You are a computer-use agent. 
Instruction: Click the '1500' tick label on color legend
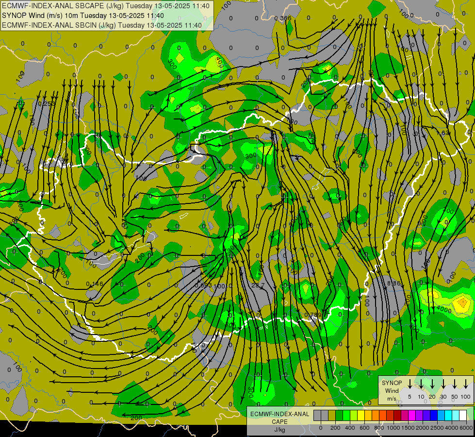[x=408, y=428]
